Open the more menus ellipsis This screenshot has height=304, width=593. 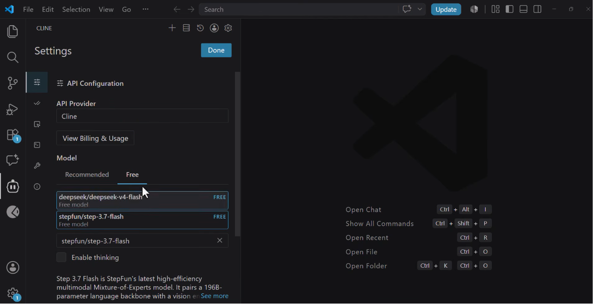(x=145, y=9)
